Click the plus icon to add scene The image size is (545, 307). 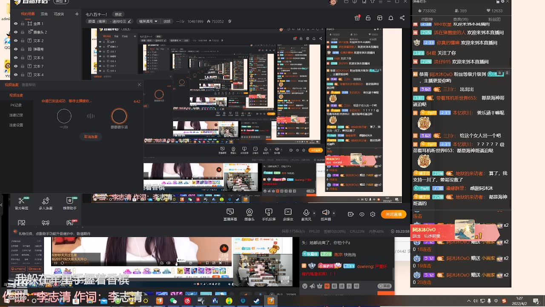pyautogui.click(x=77, y=14)
